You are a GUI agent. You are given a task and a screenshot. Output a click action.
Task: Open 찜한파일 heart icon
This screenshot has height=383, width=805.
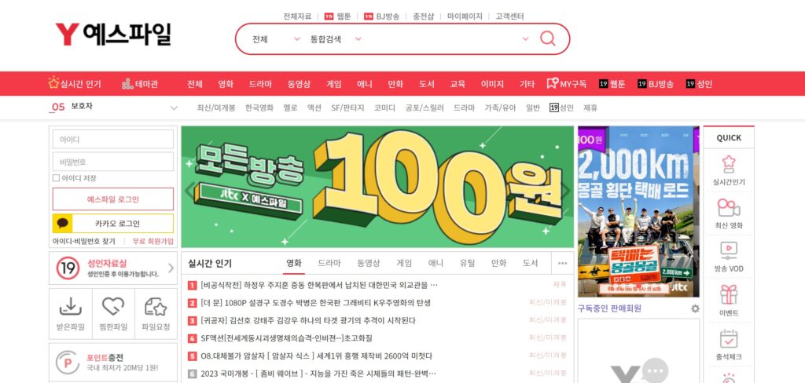pos(113,307)
